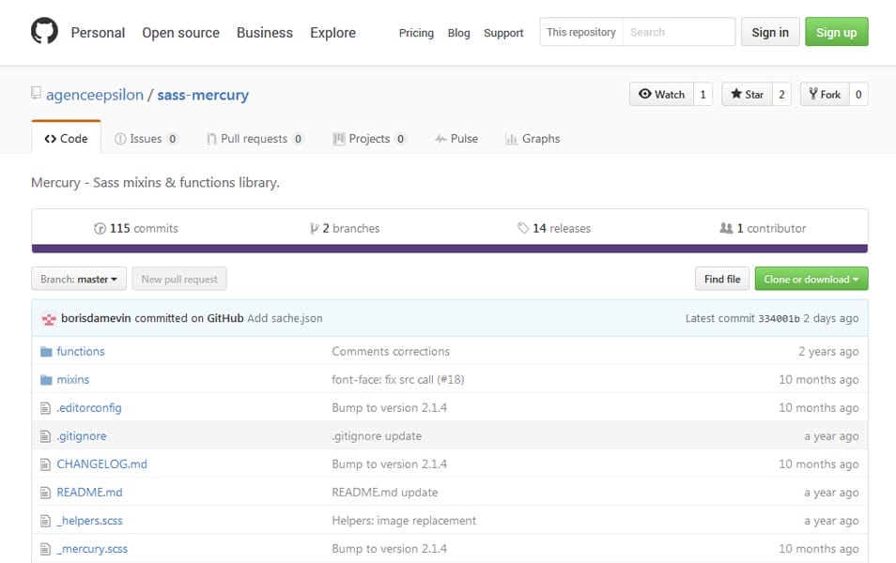The height and width of the screenshot is (563, 896).
Task: Click the This repository search scope selector
Action: pyautogui.click(x=581, y=32)
